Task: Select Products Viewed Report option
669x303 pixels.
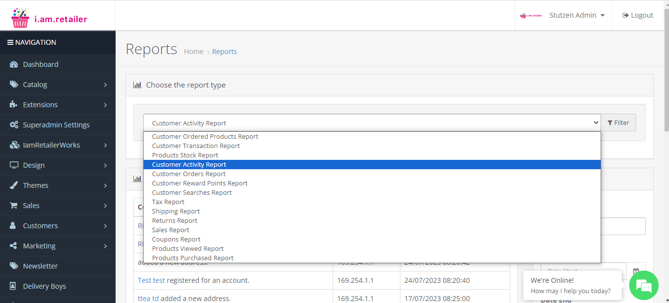Action: tap(372, 249)
